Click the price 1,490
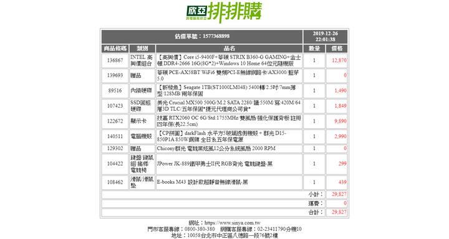 click(340, 91)
